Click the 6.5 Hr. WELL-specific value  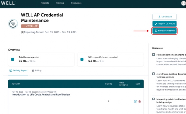pos(92,61)
